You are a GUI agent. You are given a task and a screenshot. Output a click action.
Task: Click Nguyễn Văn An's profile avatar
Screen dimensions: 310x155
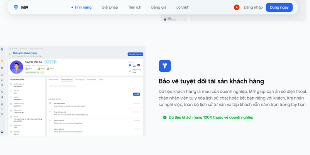click(16, 67)
